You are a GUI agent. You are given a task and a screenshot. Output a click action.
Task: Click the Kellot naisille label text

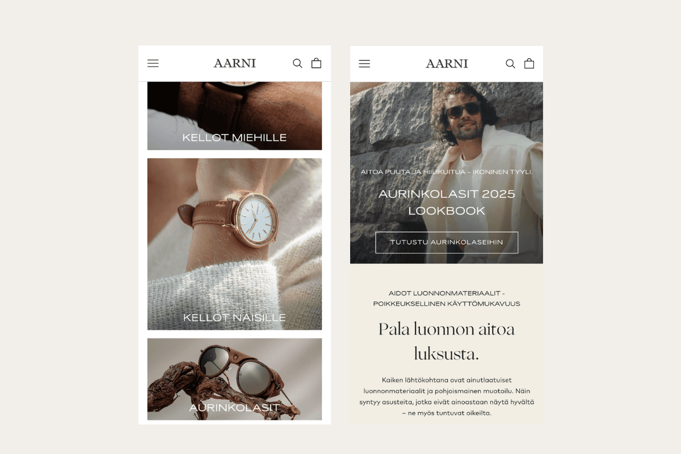point(234,317)
